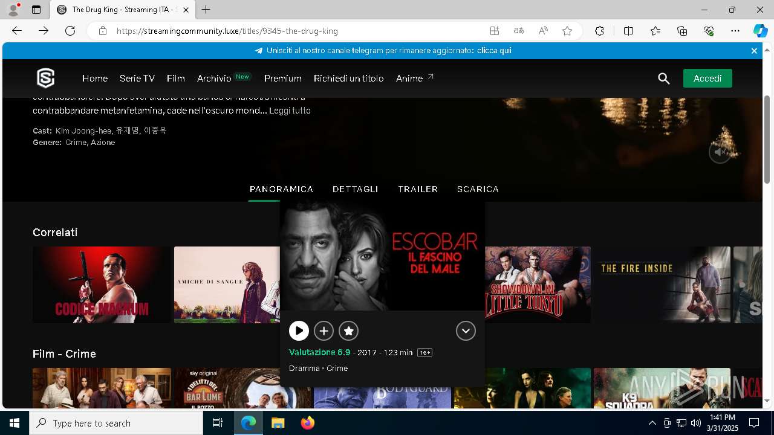Close The Drug King tab

[x=186, y=10]
